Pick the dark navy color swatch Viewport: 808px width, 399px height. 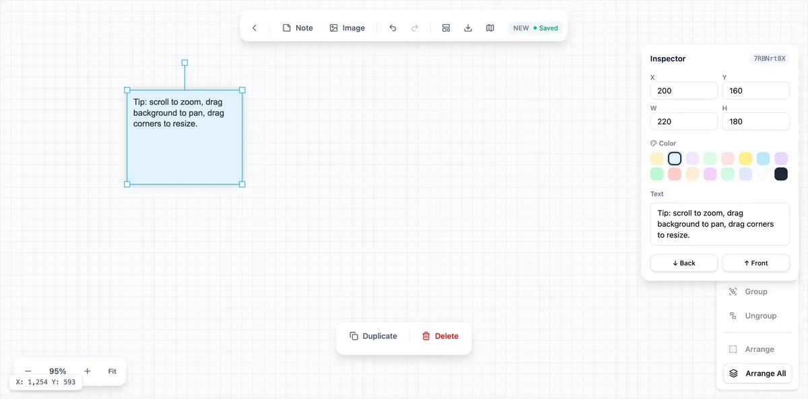coord(781,174)
